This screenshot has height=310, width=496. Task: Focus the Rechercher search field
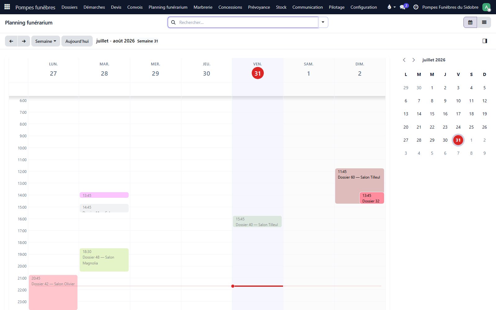[x=247, y=22]
